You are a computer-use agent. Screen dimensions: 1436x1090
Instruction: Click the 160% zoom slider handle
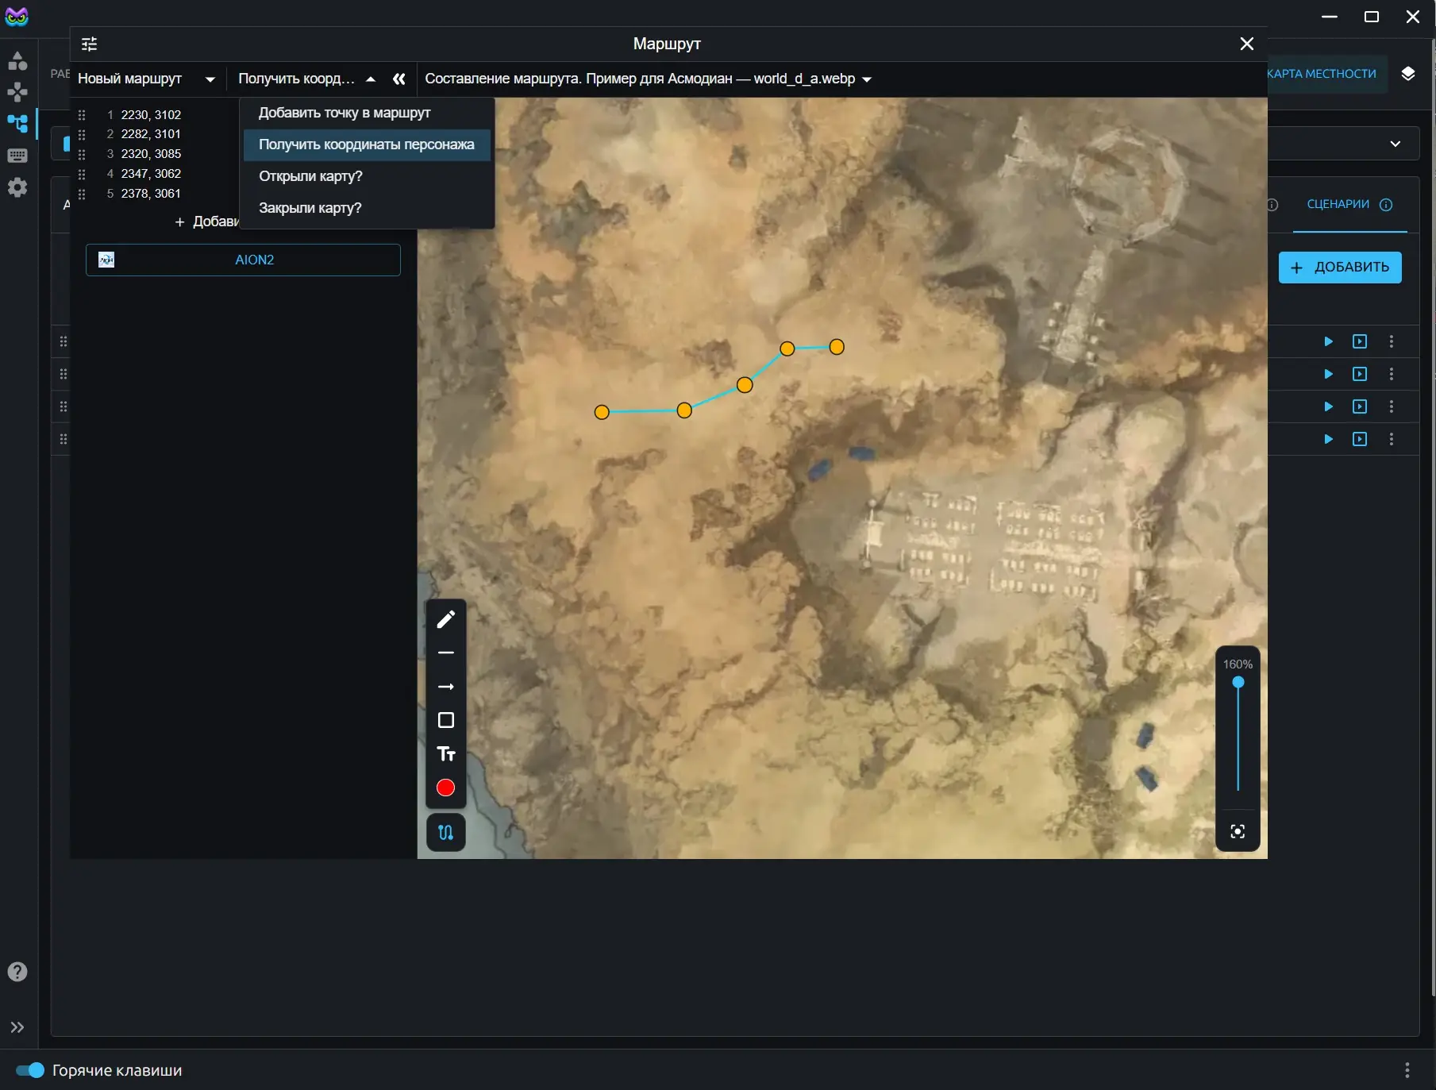point(1238,683)
